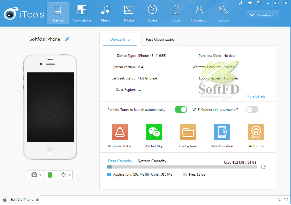Click the Other gray-blue legend swatch
Screen dimensions: 291x205
147,174
